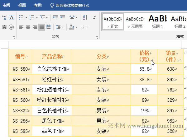
Task: Open the 审阅 ribbon tab
Action: click(x=6, y=5)
